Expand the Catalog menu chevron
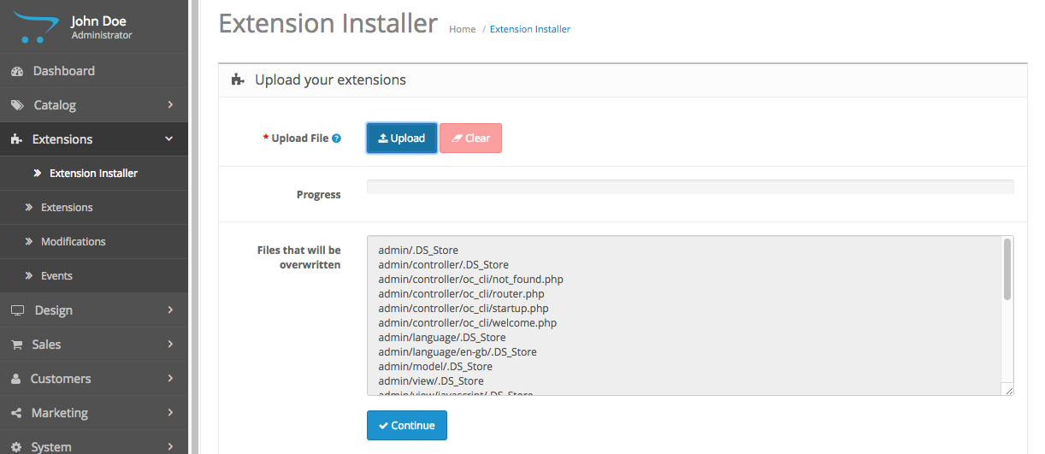Viewport: 1045px width, 454px height. point(170,105)
